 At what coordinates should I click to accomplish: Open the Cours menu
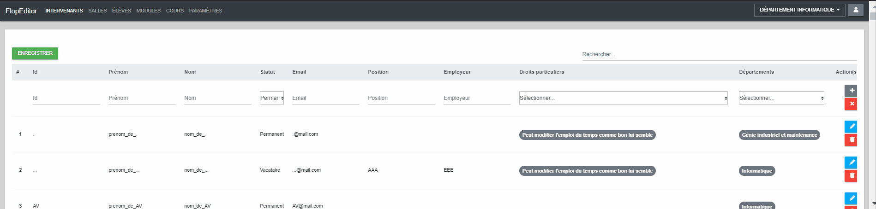tap(175, 11)
